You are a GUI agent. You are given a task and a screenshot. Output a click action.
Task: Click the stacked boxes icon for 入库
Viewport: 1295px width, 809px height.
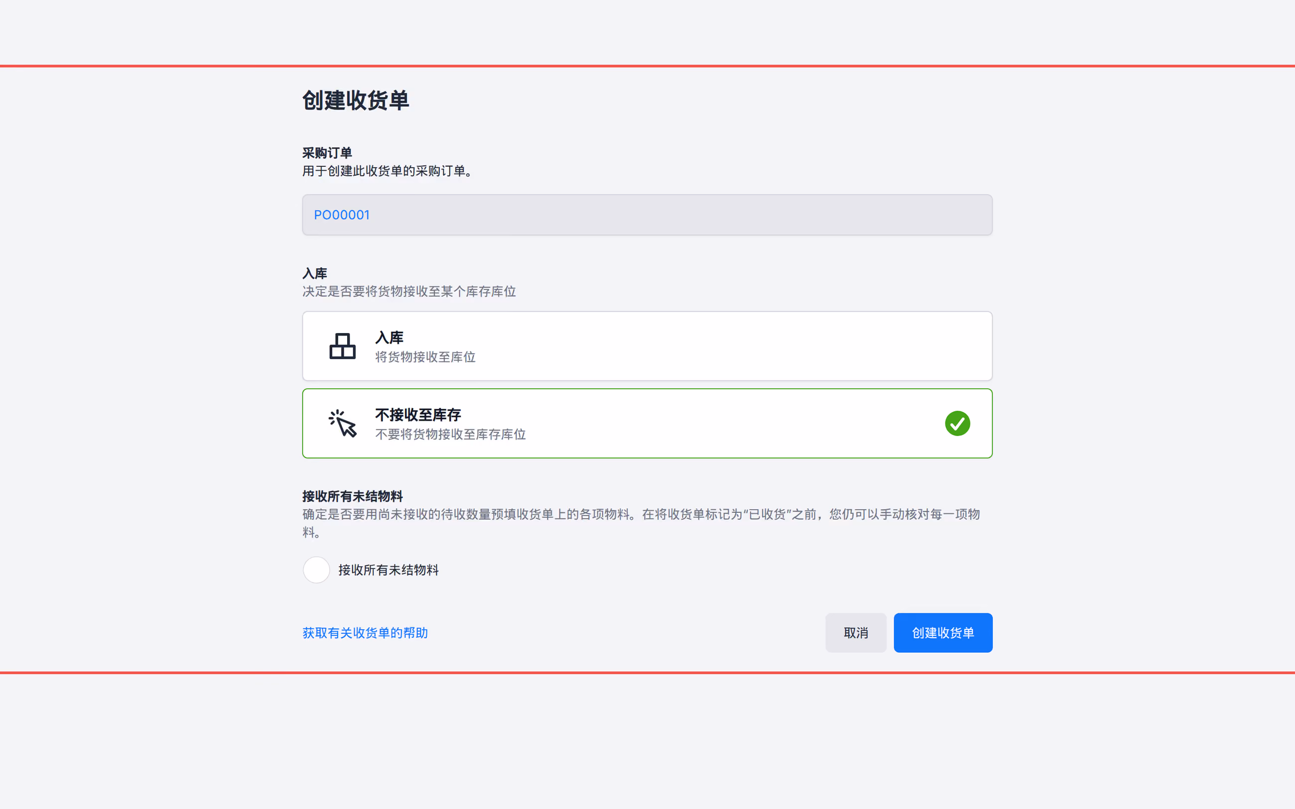[x=343, y=346]
